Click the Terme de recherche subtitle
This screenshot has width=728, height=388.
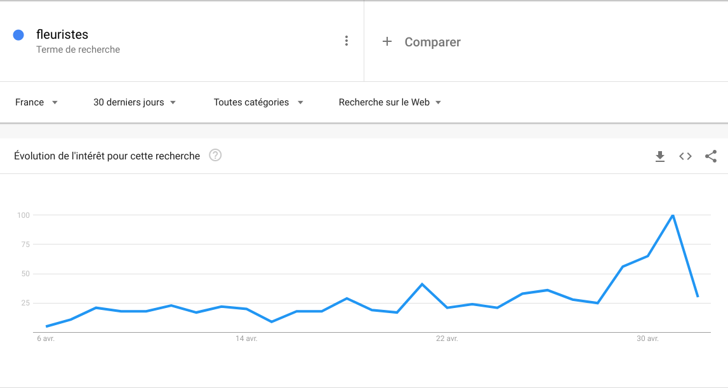[78, 50]
